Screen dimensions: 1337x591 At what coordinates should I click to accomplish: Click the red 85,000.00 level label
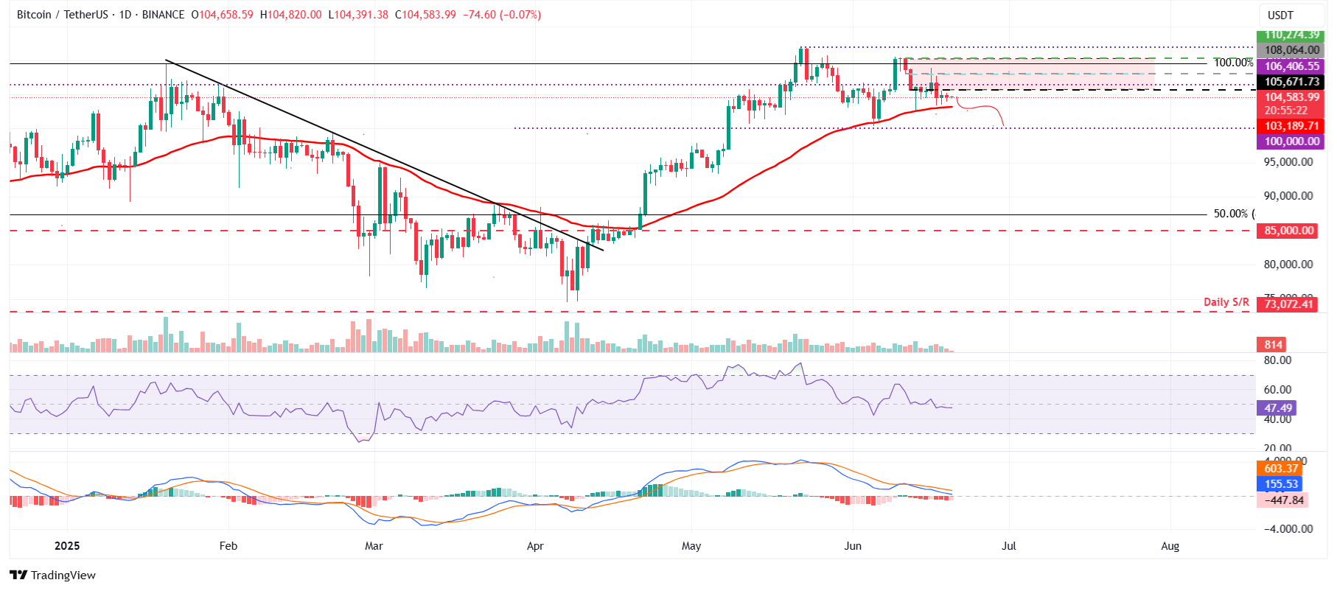1288,231
